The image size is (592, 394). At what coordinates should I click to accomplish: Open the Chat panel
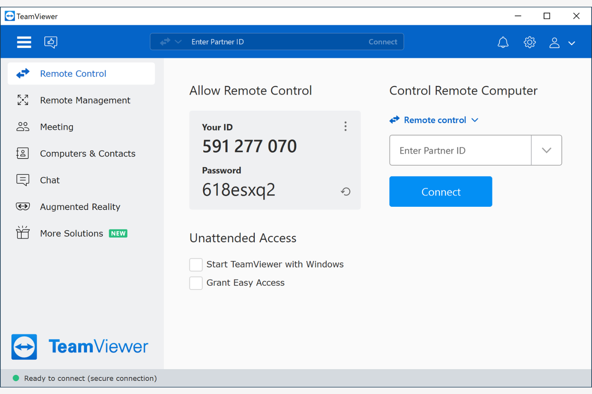50,180
